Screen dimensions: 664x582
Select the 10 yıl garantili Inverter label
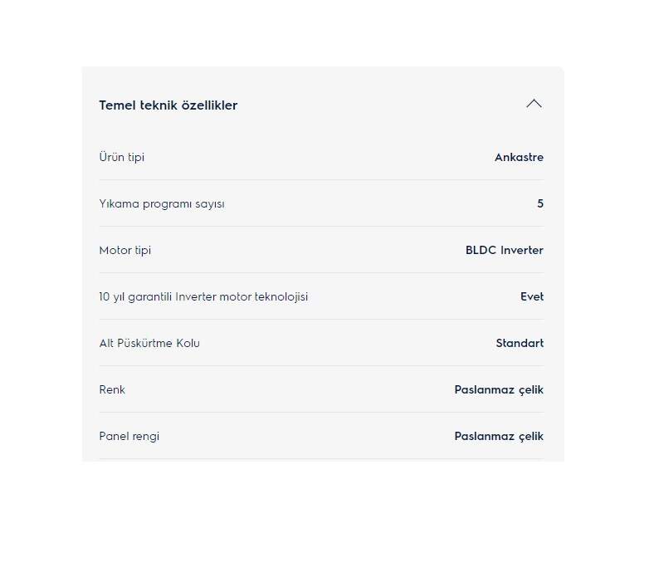coord(203,296)
